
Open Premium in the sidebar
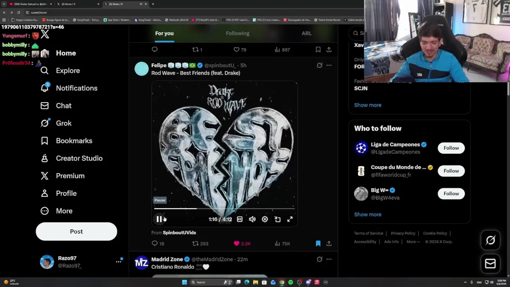(62, 176)
